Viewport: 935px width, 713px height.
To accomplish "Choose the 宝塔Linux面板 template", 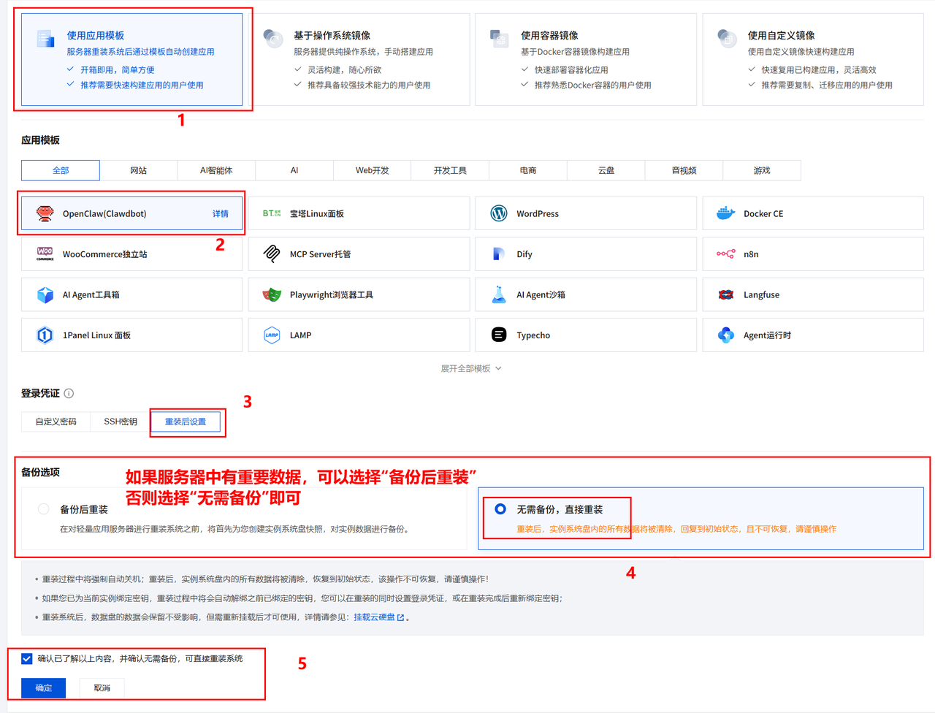I will point(358,213).
